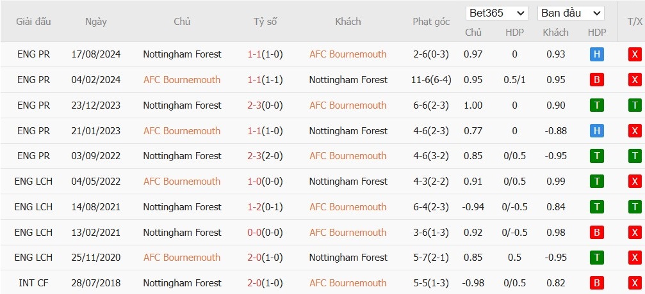645x294 pixels.
Task: Open Nottingham Forest link in 28/07/2018 row
Action: point(182,283)
